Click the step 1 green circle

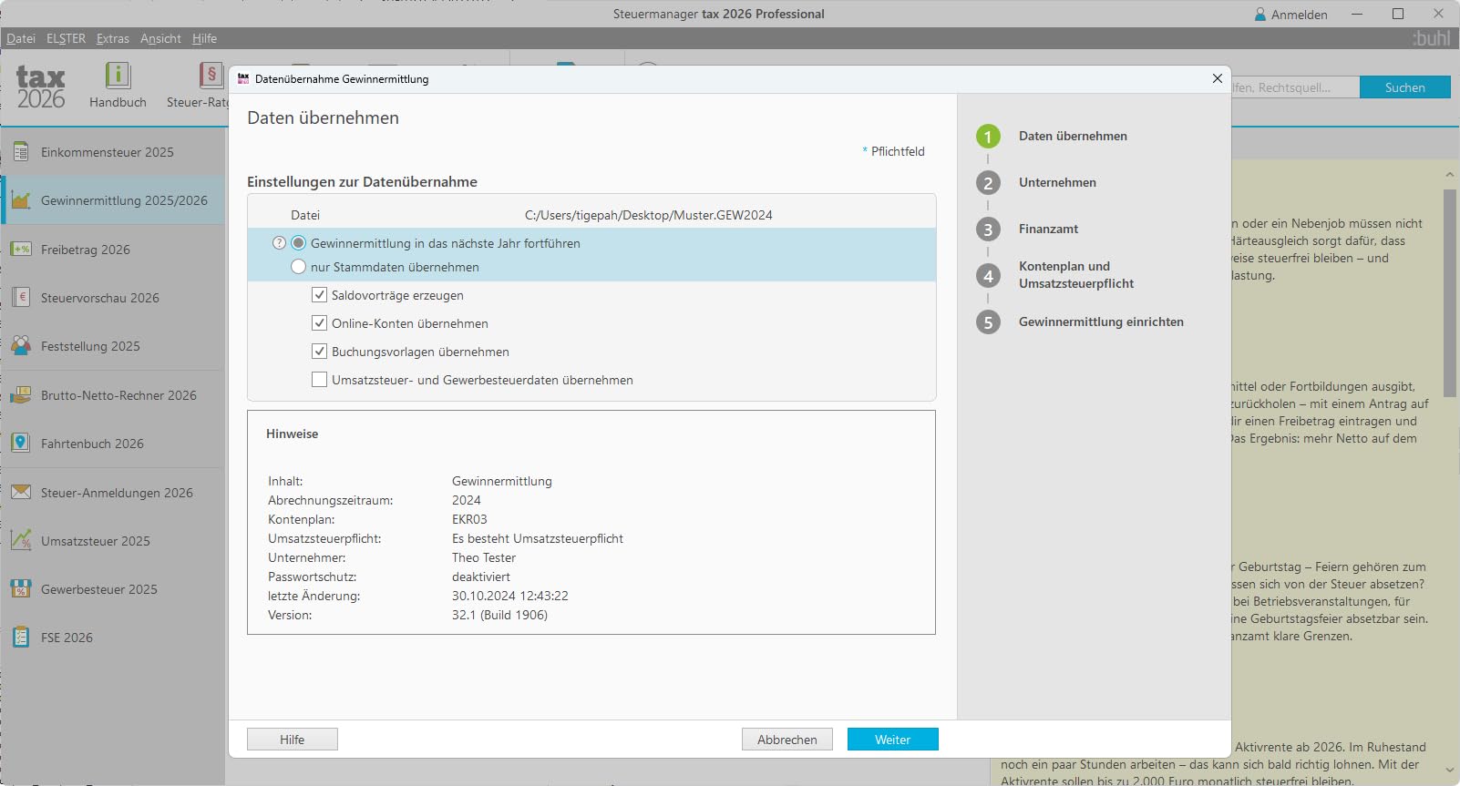coord(988,137)
